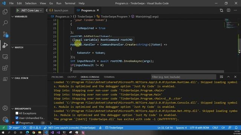Open the File menu

coord(11,3)
